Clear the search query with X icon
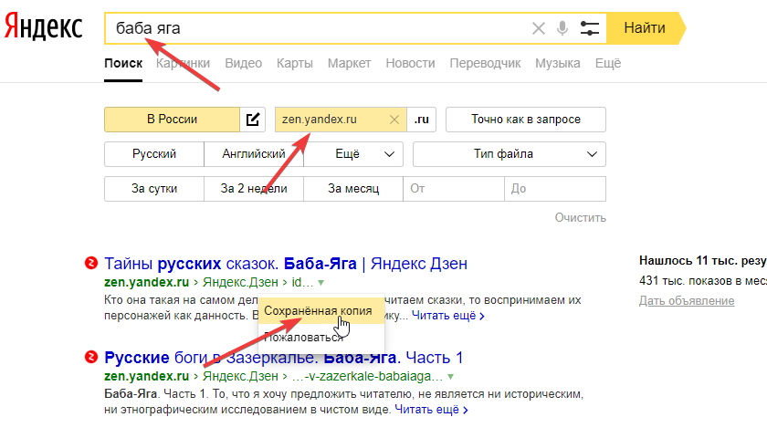767x438 pixels. tap(538, 28)
